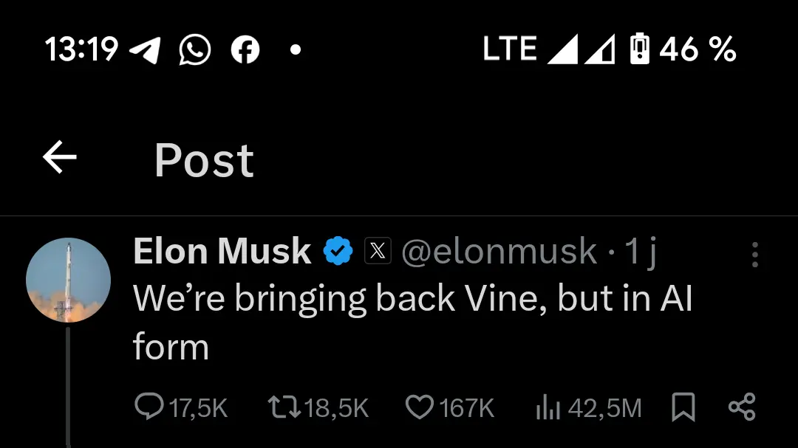Screen dimensions: 798x448
Task: Tap the X affiliation badge next to Elon Musk
Action: [378, 251]
